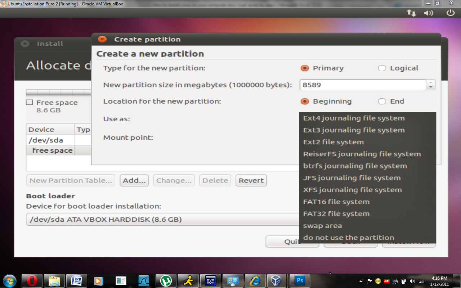The width and height of the screenshot is (461, 288).
Task: Open the media player taskbar icon
Action: (x=98, y=280)
